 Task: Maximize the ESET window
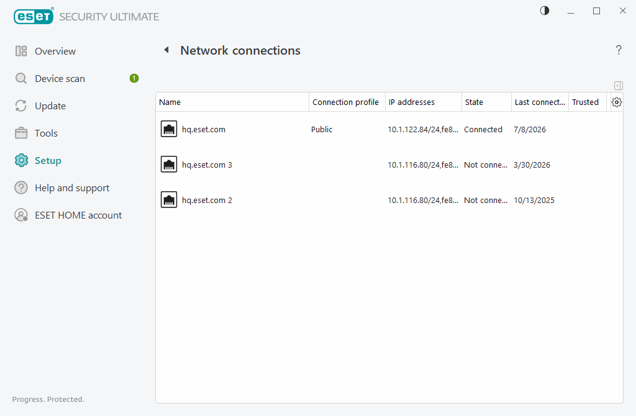click(x=596, y=11)
